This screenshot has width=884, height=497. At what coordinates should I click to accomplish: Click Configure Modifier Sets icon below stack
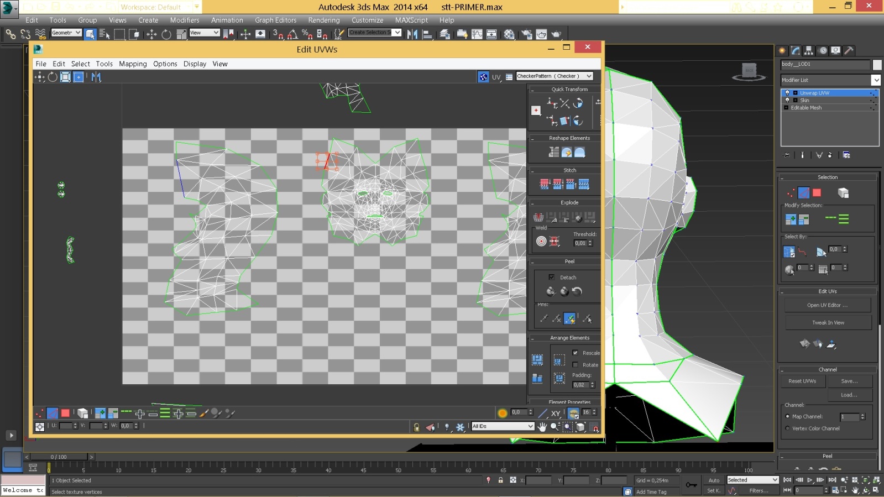point(846,155)
